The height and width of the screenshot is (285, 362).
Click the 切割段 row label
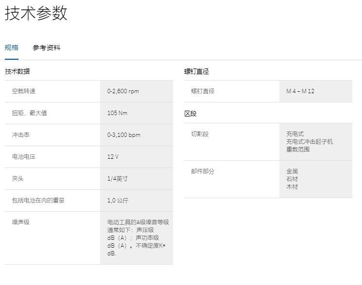pos(200,134)
